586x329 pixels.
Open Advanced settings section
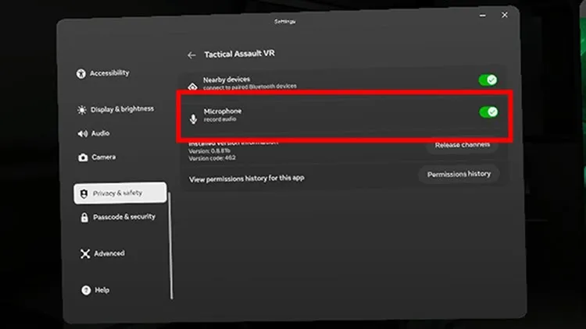click(x=102, y=253)
